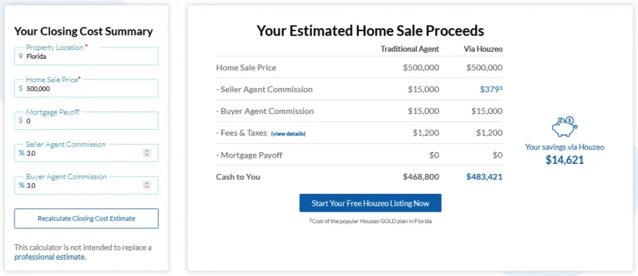Click the dollar icon beside Mortgage Payoff
Viewport: 638px width, 276px height.
pos(21,121)
